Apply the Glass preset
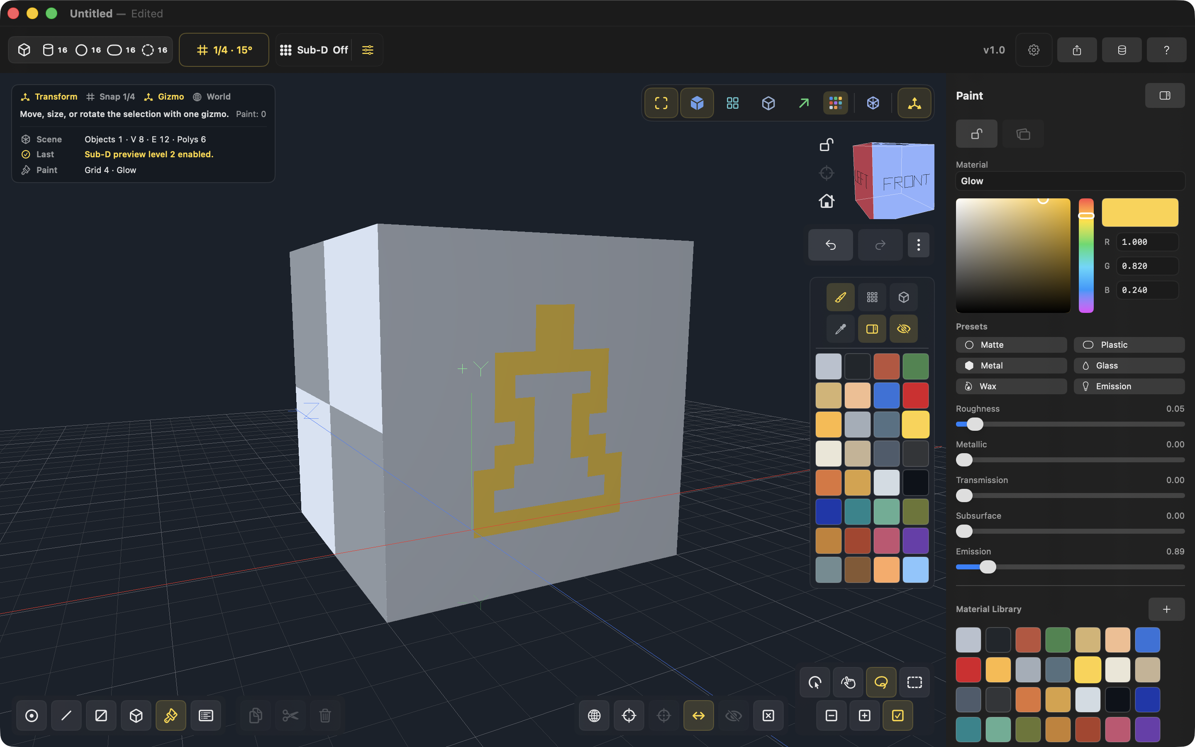 1129,366
